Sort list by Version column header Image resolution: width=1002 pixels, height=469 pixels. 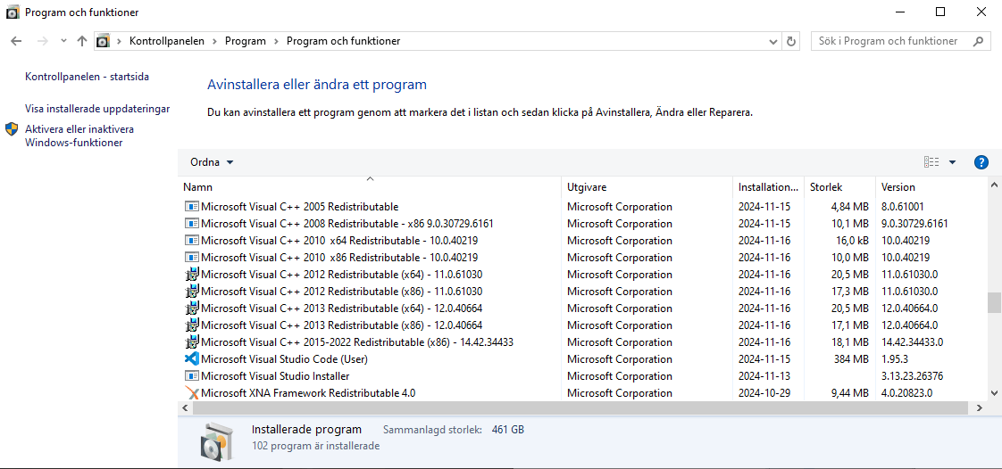pos(931,187)
